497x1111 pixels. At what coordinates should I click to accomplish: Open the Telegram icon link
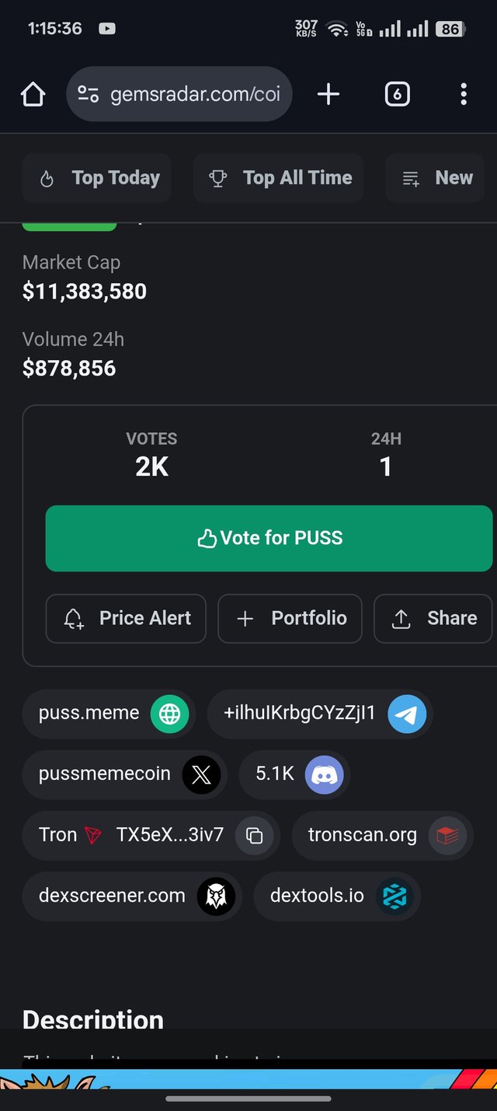click(407, 713)
